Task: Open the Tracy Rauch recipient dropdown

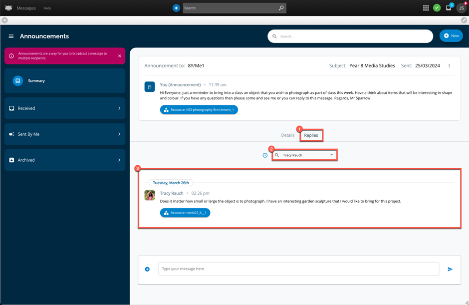Action: [x=304, y=155]
